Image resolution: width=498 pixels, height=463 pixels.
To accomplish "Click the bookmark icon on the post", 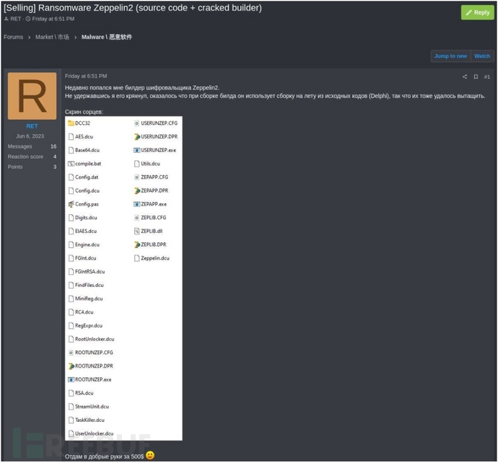I will (476, 76).
